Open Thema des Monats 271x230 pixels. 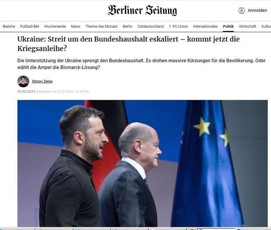[101, 27]
